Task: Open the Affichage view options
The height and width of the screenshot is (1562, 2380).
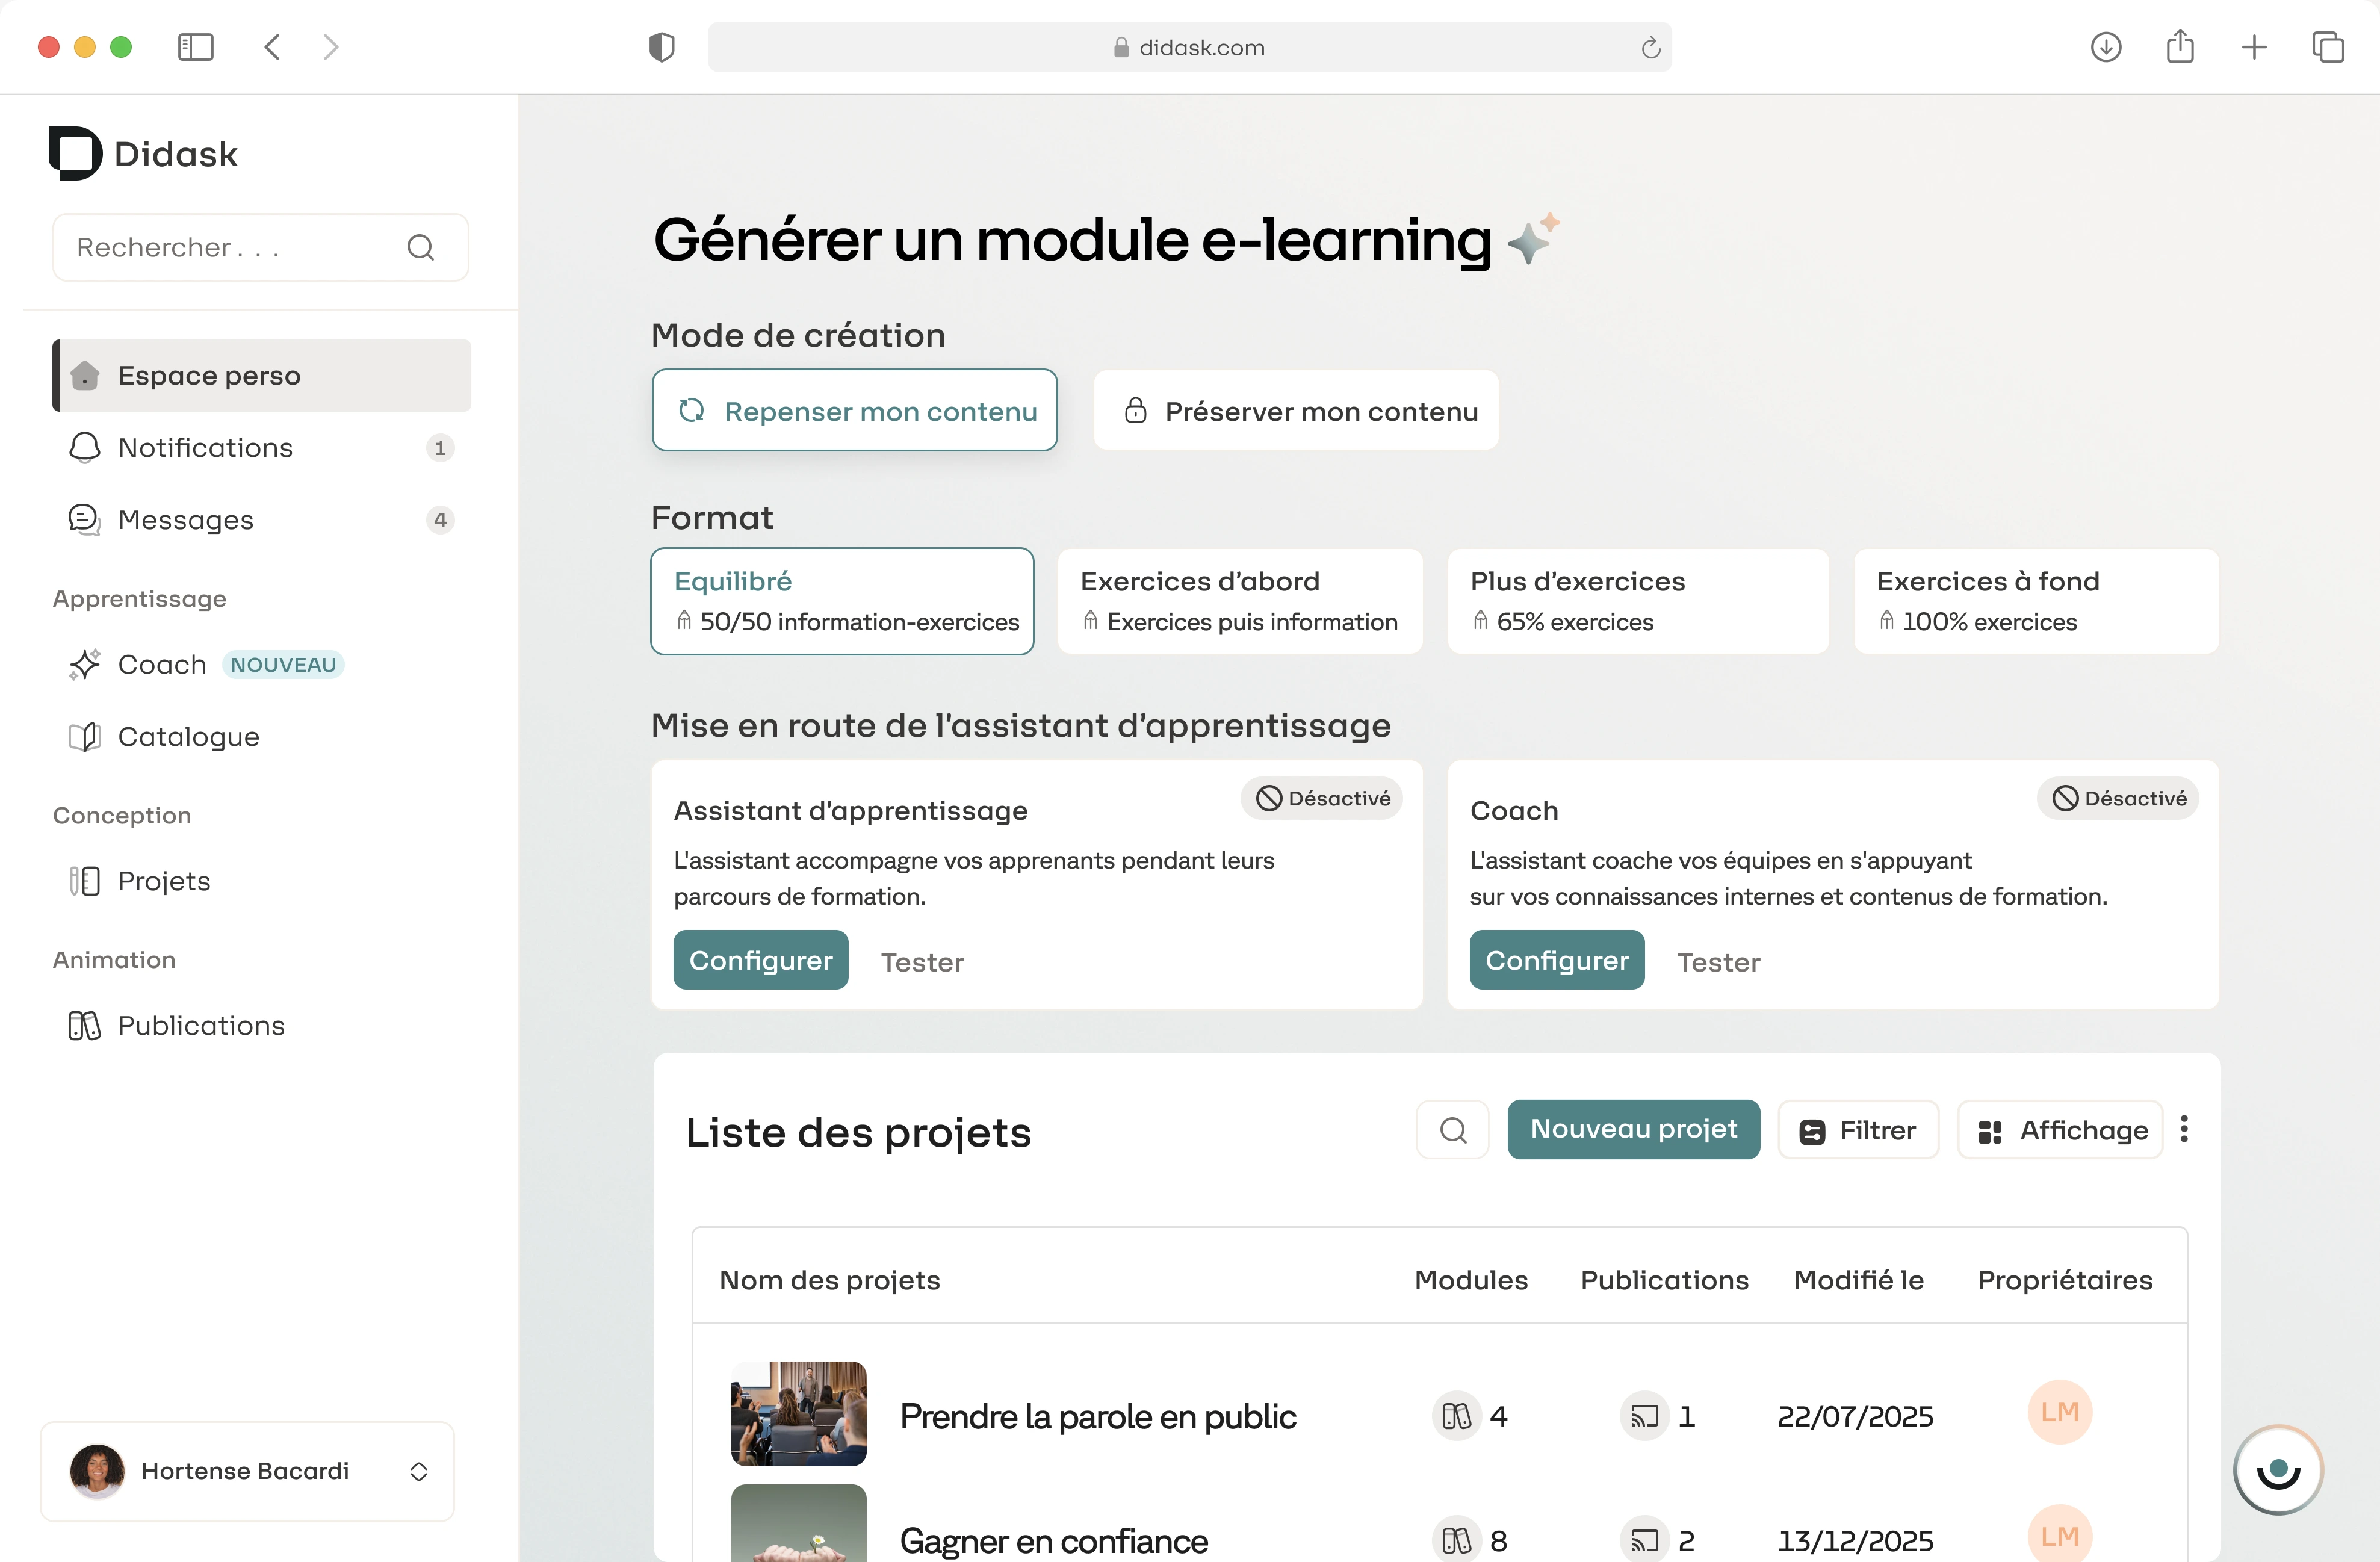Action: [2060, 1129]
